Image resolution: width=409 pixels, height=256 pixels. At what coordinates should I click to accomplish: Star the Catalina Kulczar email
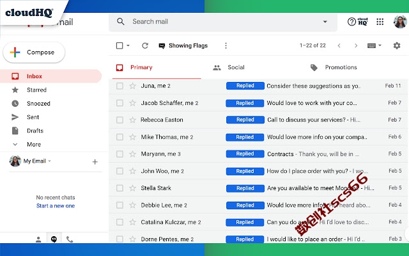pyautogui.click(x=133, y=222)
